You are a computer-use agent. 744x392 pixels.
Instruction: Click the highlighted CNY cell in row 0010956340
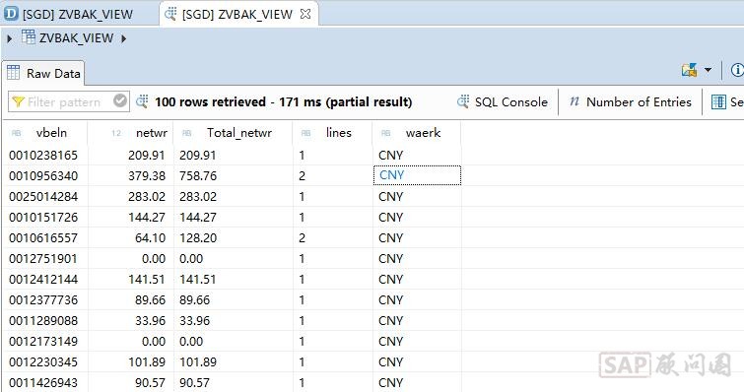tap(417, 175)
